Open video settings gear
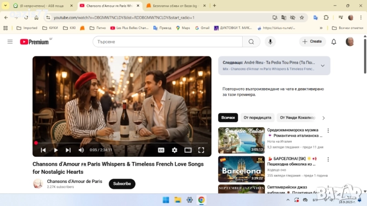Image resolution: width=367 pixels, height=206 pixels. [174, 150]
